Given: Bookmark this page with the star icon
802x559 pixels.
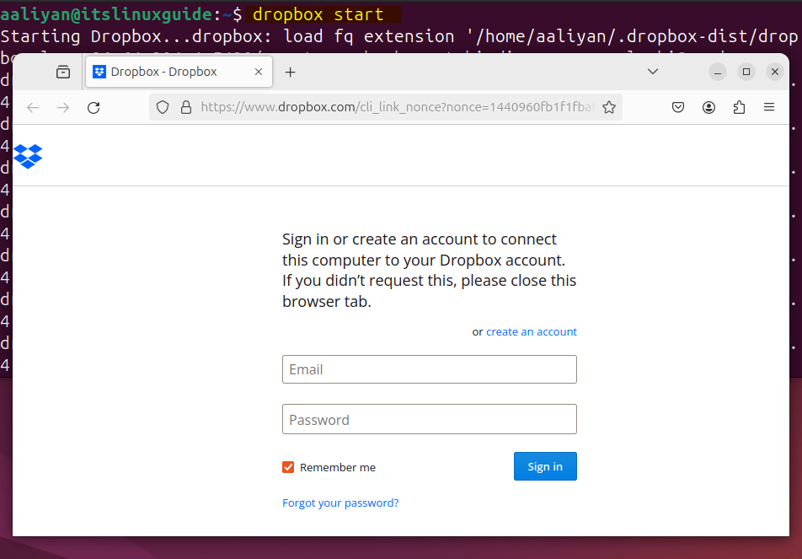Looking at the screenshot, I should coord(609,107).
